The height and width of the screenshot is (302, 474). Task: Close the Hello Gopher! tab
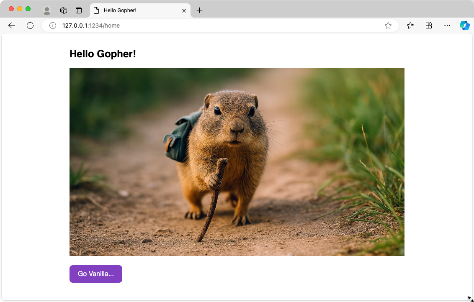[184, 10]
